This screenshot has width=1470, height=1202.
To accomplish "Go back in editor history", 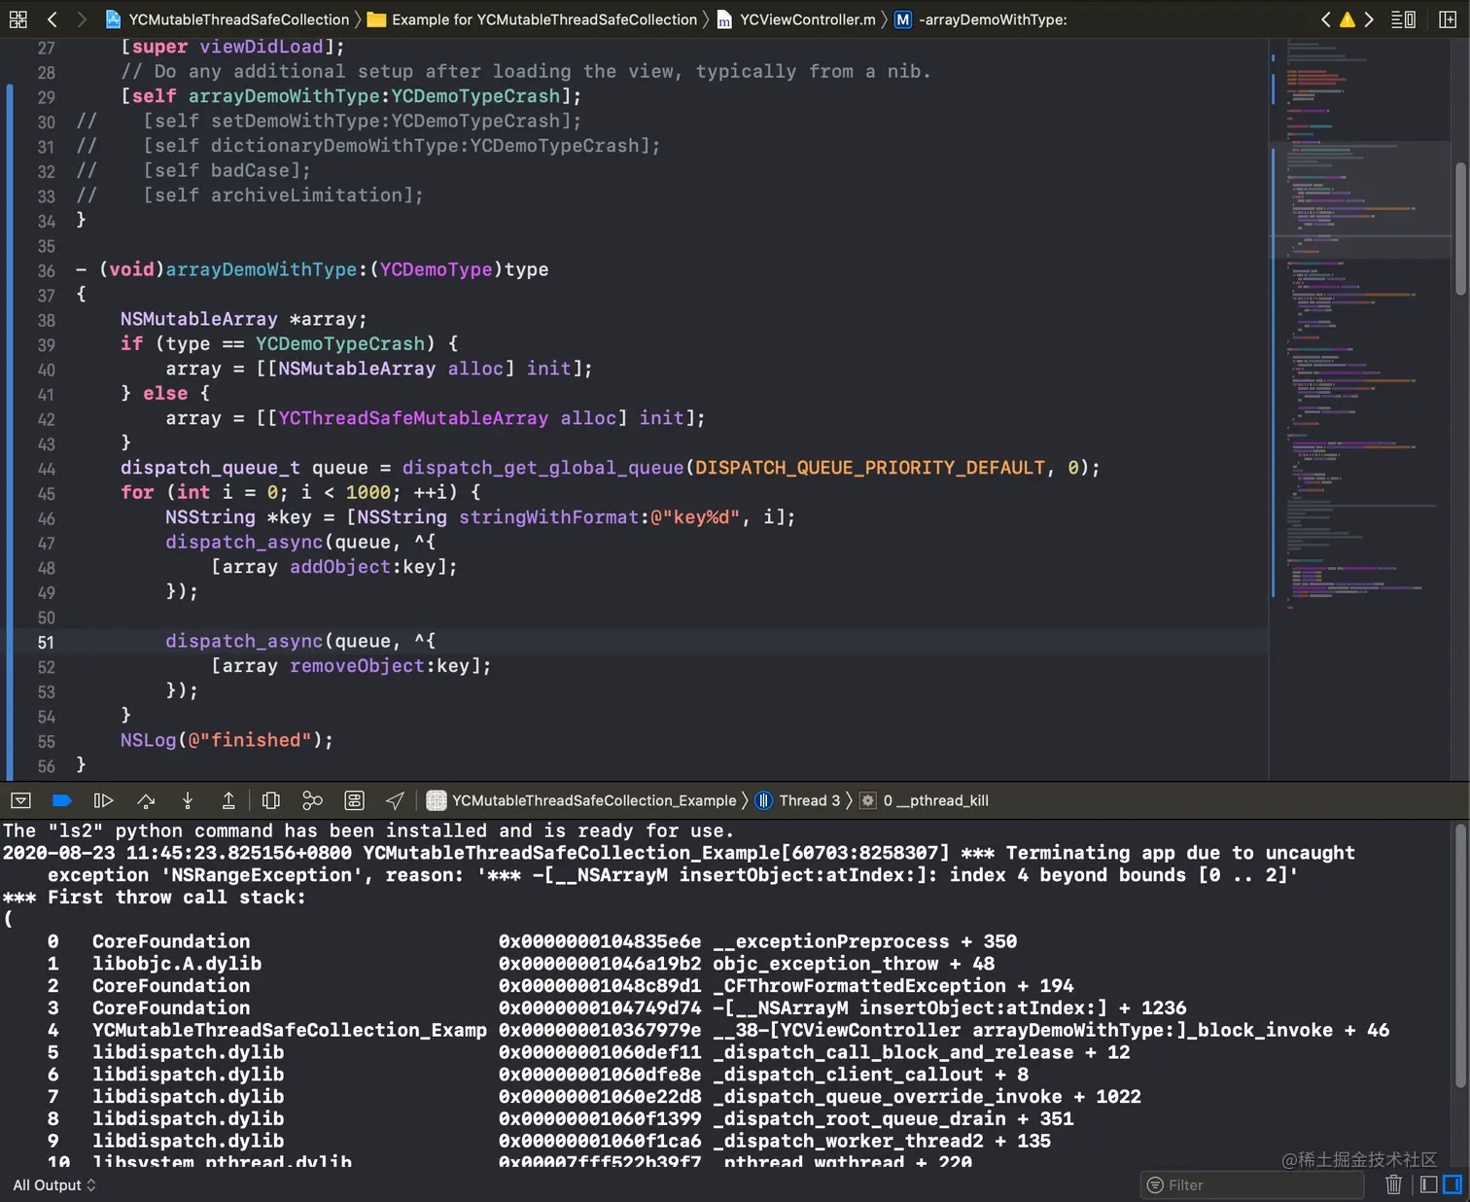I will tap(52, 19).
